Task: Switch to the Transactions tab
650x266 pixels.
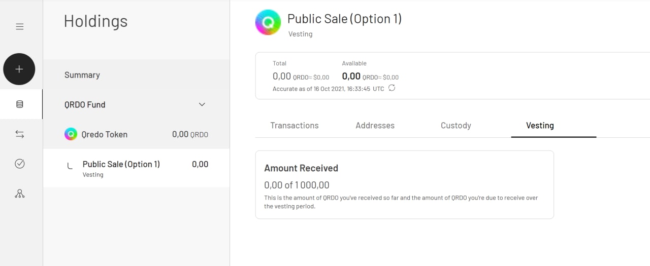Action: 295,126
